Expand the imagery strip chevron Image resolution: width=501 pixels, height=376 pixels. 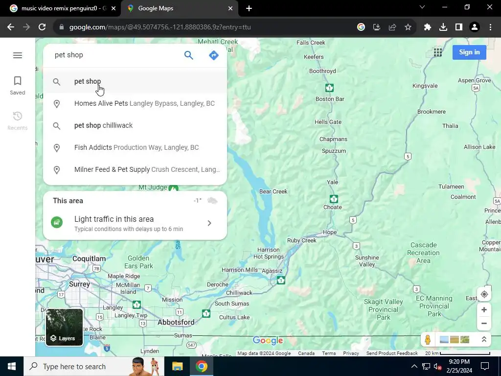484,339
